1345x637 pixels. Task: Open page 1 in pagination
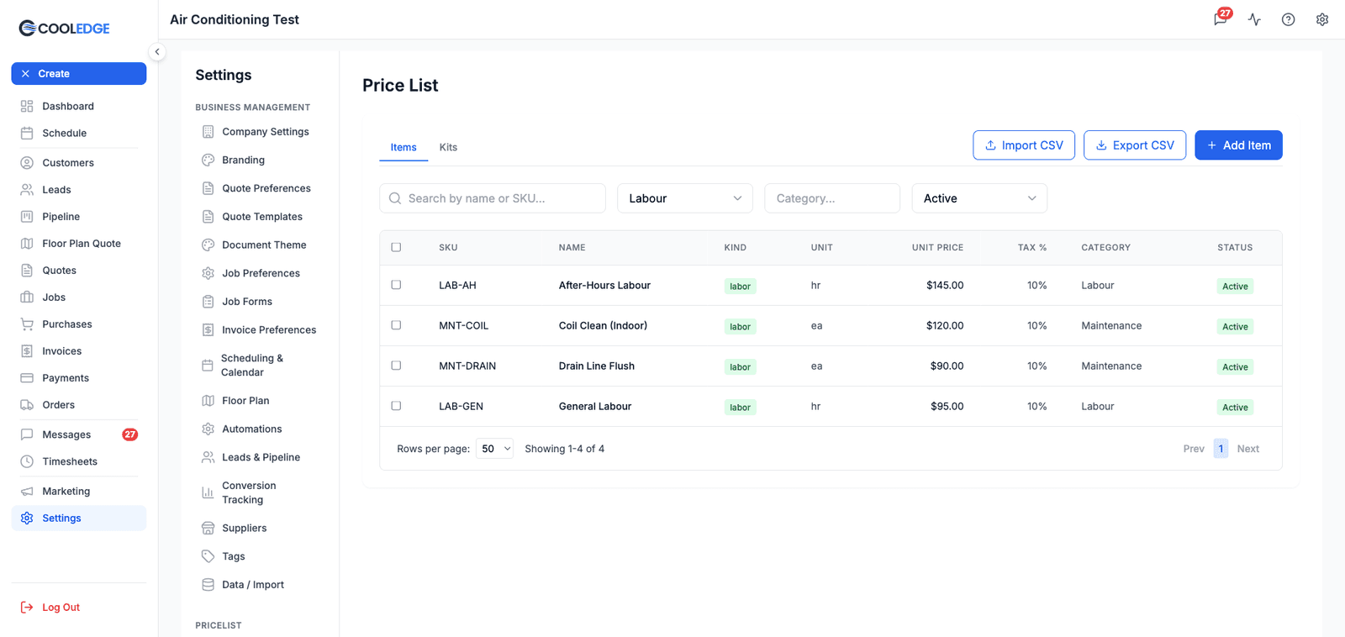tap(1221, 449)
